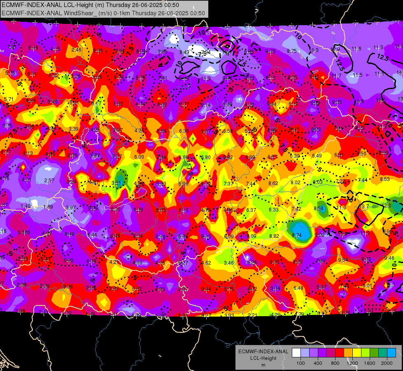The width and height of the screenshot is (403, 371).
Task: Select the yellow swatch in the legend
Action: (x=357, y=353)
